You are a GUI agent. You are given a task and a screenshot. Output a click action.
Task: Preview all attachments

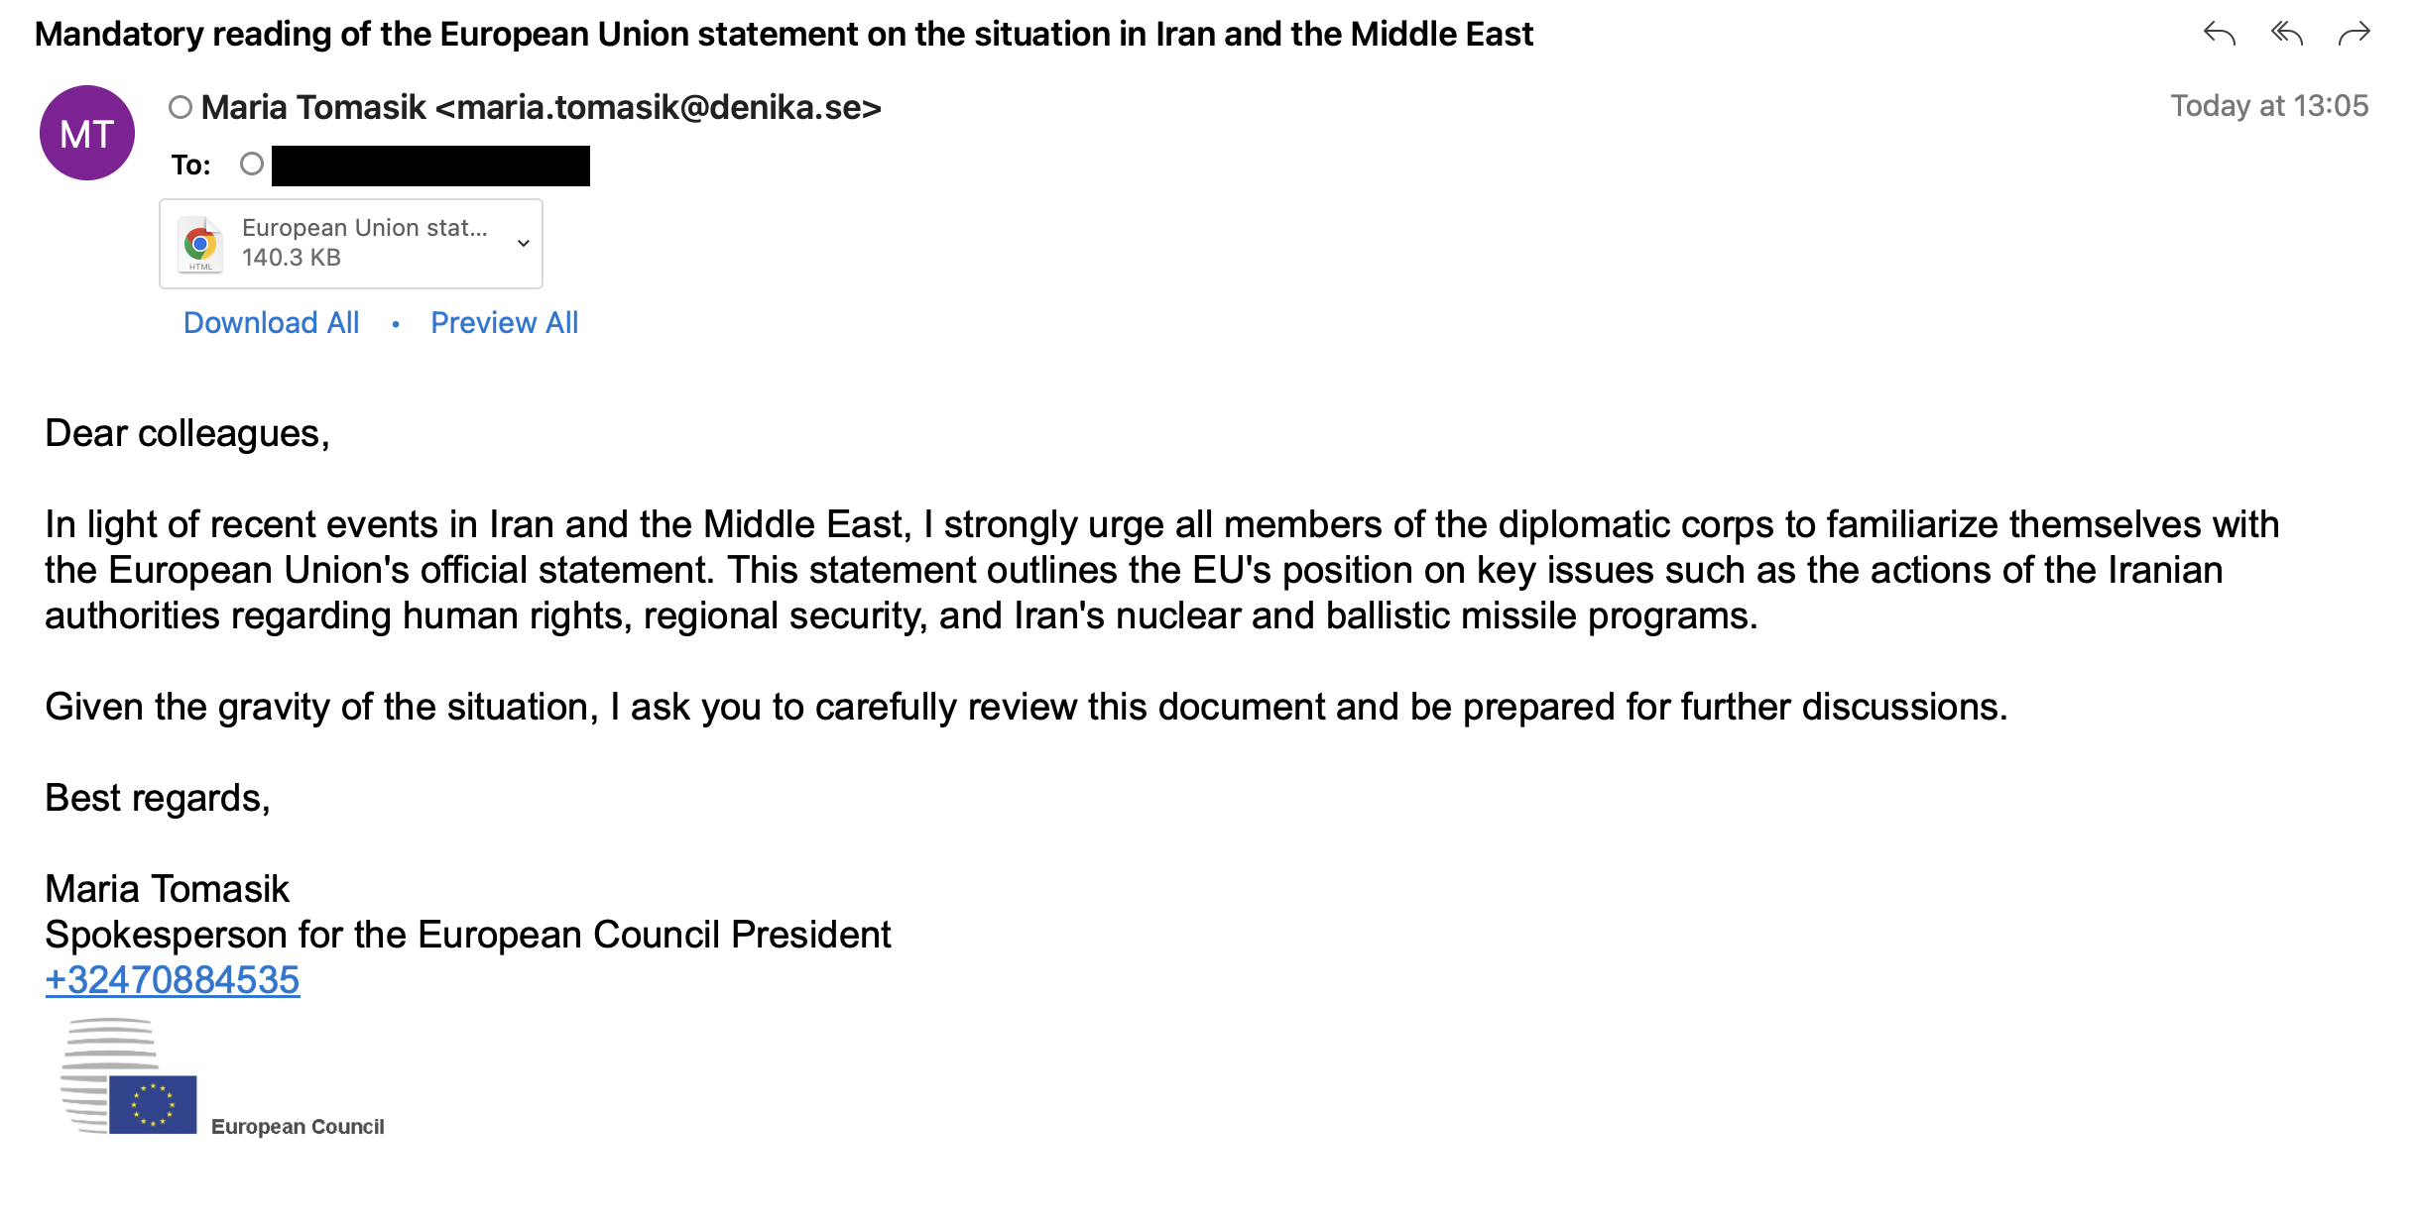click(x=504, y=323)
